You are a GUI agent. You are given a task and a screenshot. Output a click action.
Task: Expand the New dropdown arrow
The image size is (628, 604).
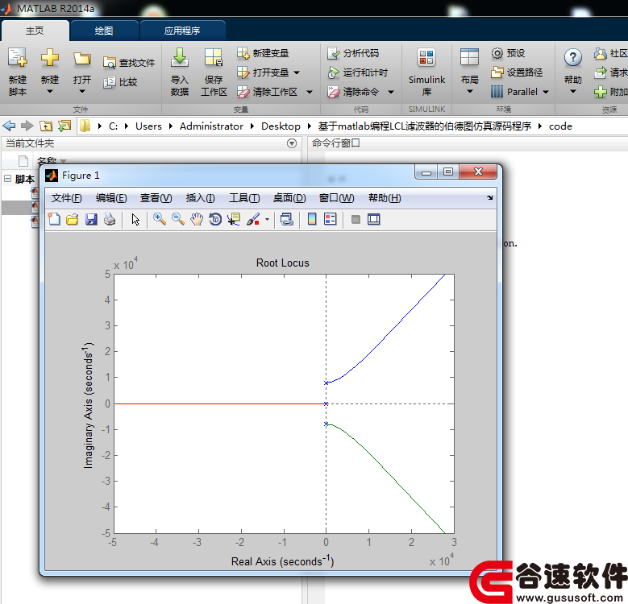tap(50, 91)
